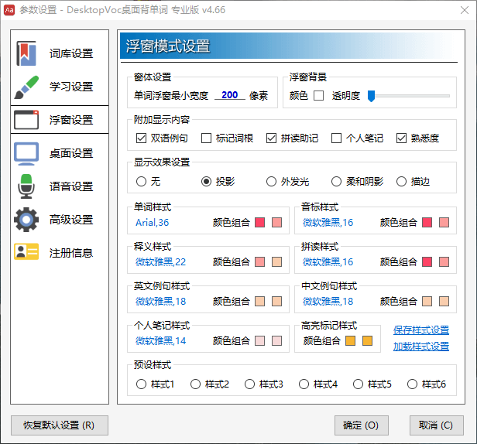Click the 高级设置 gear icon
Screen dimensions: 477x444
point(26,220)
